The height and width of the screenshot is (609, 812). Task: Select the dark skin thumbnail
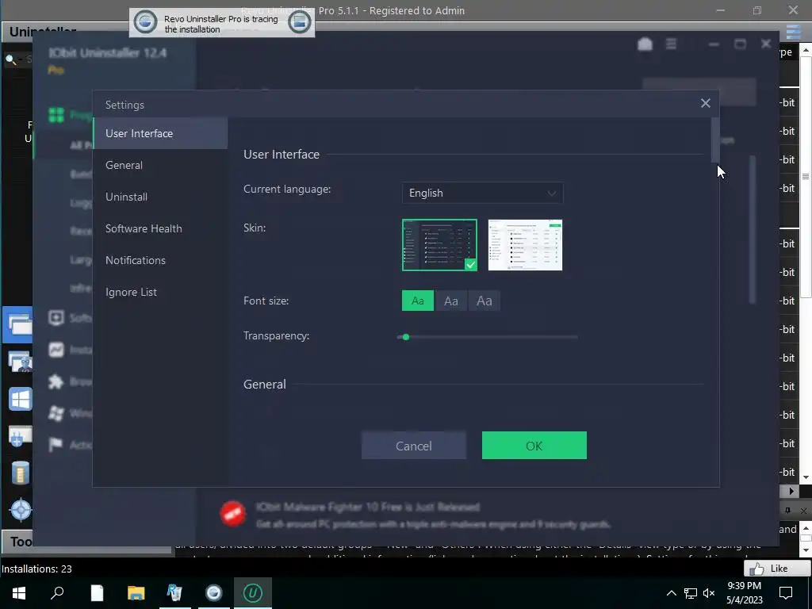[439, 245]
